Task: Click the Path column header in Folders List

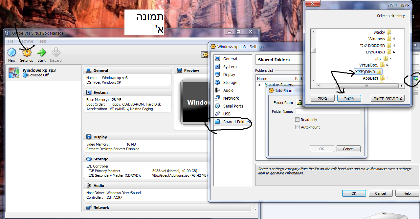Action: (299, 79)
